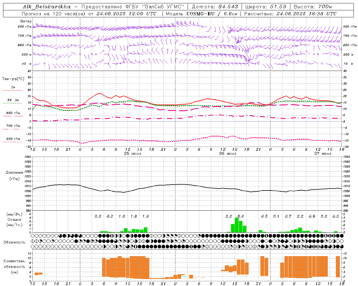Click the 8.6 precipitation total value
This screenshot has width=358, height=286.
pos(241,216)
